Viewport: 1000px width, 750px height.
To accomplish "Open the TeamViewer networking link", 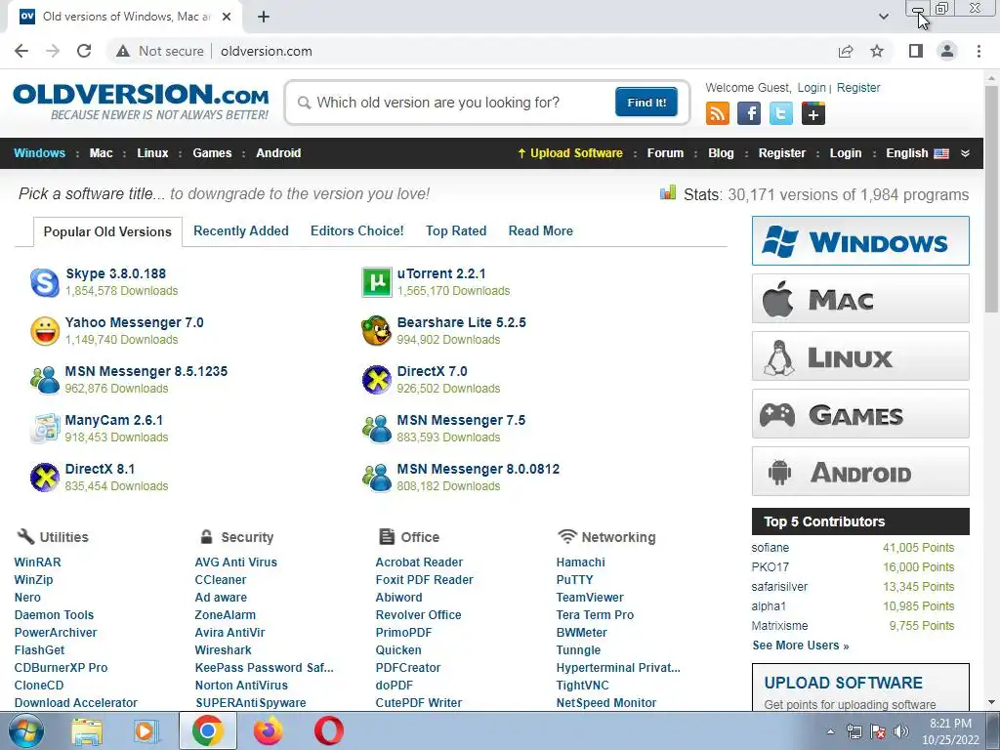I will click(590, 597).
